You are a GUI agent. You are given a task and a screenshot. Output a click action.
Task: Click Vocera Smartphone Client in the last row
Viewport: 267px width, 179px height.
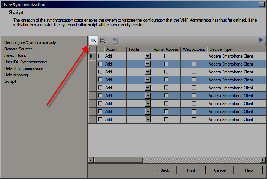coord(231,120)
